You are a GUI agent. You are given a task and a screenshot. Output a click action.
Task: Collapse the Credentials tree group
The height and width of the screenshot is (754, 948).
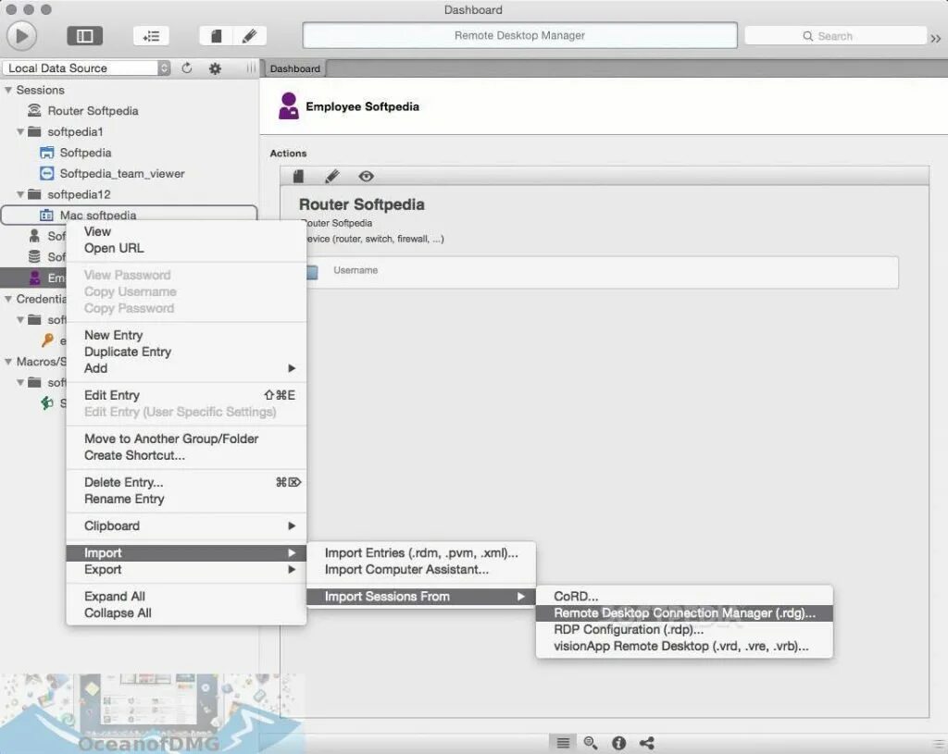click(8, 299)
